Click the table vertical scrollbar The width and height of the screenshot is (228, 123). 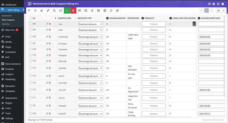click(225, 56)
